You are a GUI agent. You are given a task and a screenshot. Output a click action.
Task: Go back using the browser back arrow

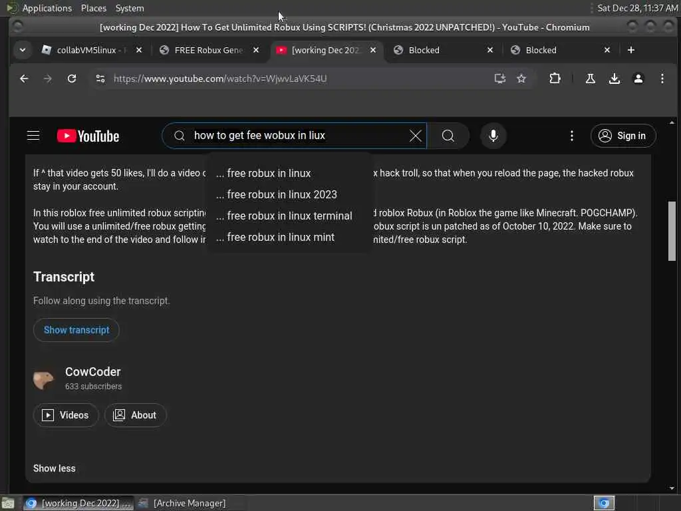pyautogui.click(x=24, y=79)
